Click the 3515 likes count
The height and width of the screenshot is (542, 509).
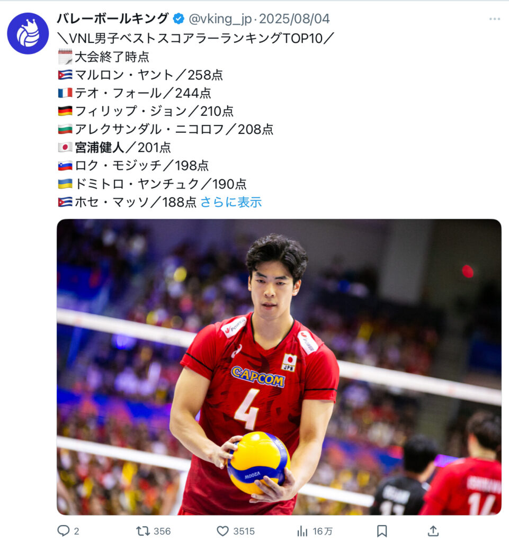pyautogui.click(x=244, y=531)
